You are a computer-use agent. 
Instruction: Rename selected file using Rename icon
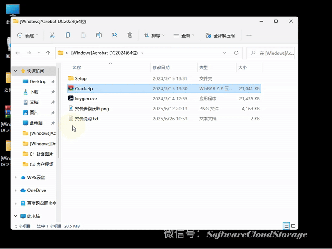[99, 35]
